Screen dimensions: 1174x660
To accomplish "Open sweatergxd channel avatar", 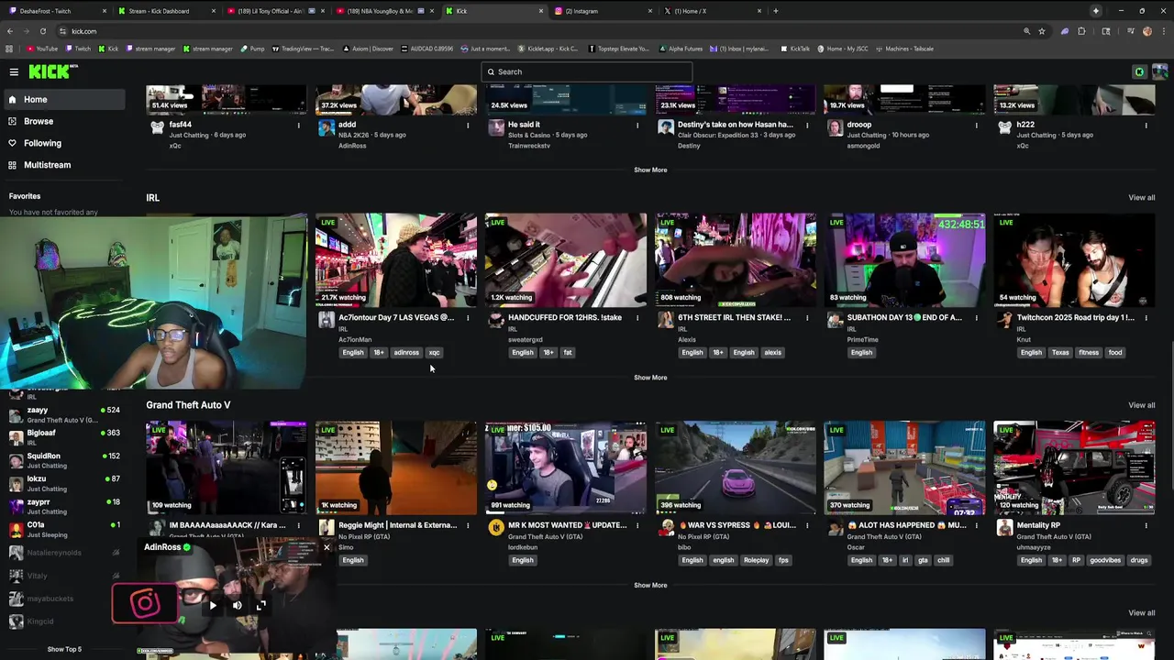I will [496, 320].
